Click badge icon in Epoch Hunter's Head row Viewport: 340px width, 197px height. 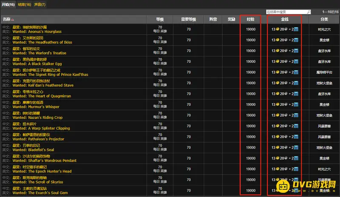pos(296,169)
